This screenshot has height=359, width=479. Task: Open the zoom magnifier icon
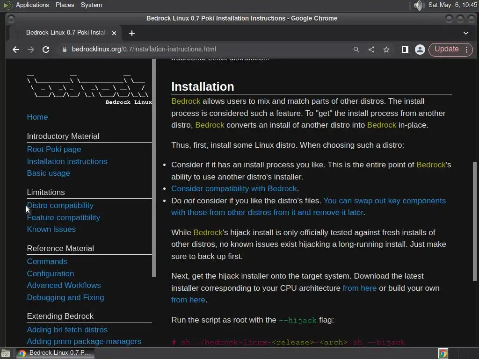[356, 50]
